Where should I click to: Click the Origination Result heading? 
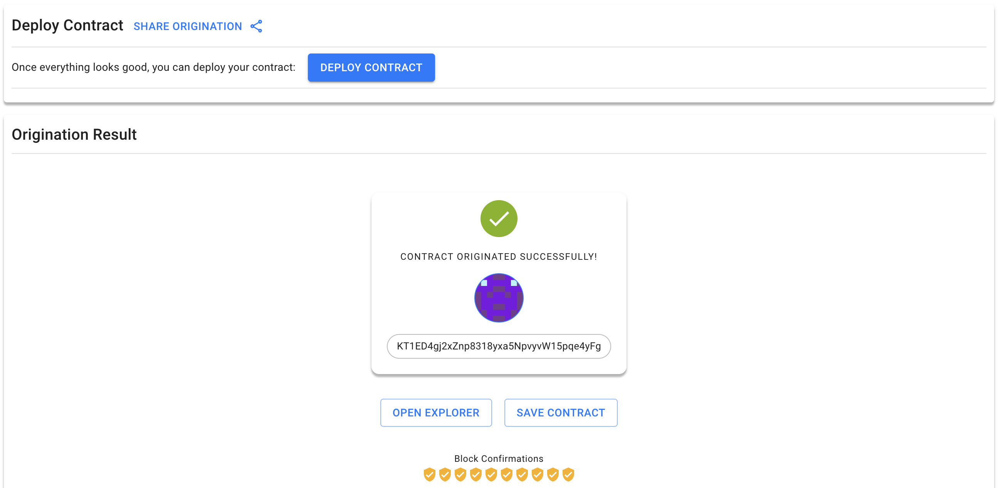pyautogui.click(x=74, y=134)
